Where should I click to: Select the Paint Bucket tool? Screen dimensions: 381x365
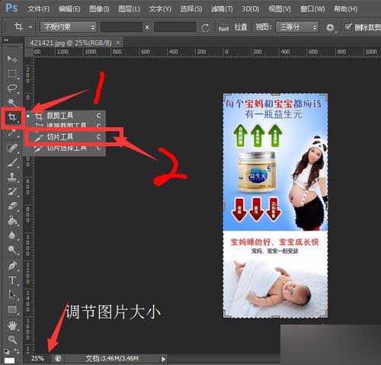coord(12,220)
